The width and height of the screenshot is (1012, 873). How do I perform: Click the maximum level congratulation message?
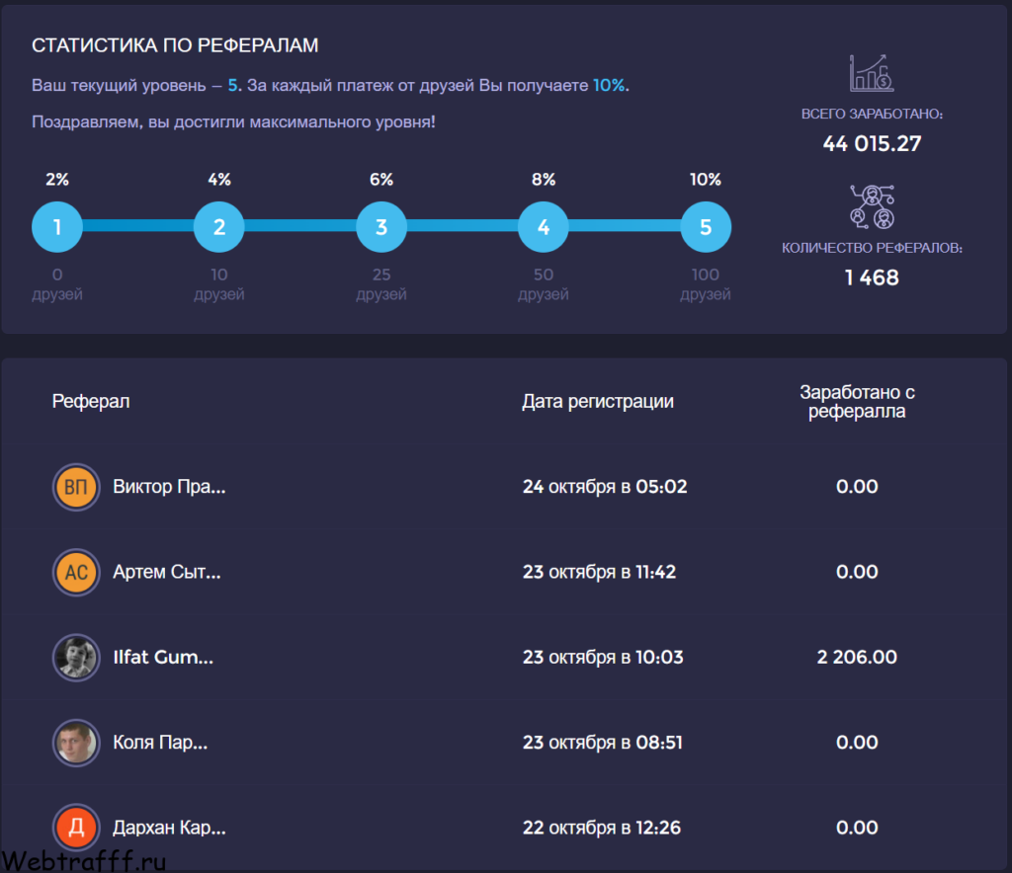click(x=233, y=121)
